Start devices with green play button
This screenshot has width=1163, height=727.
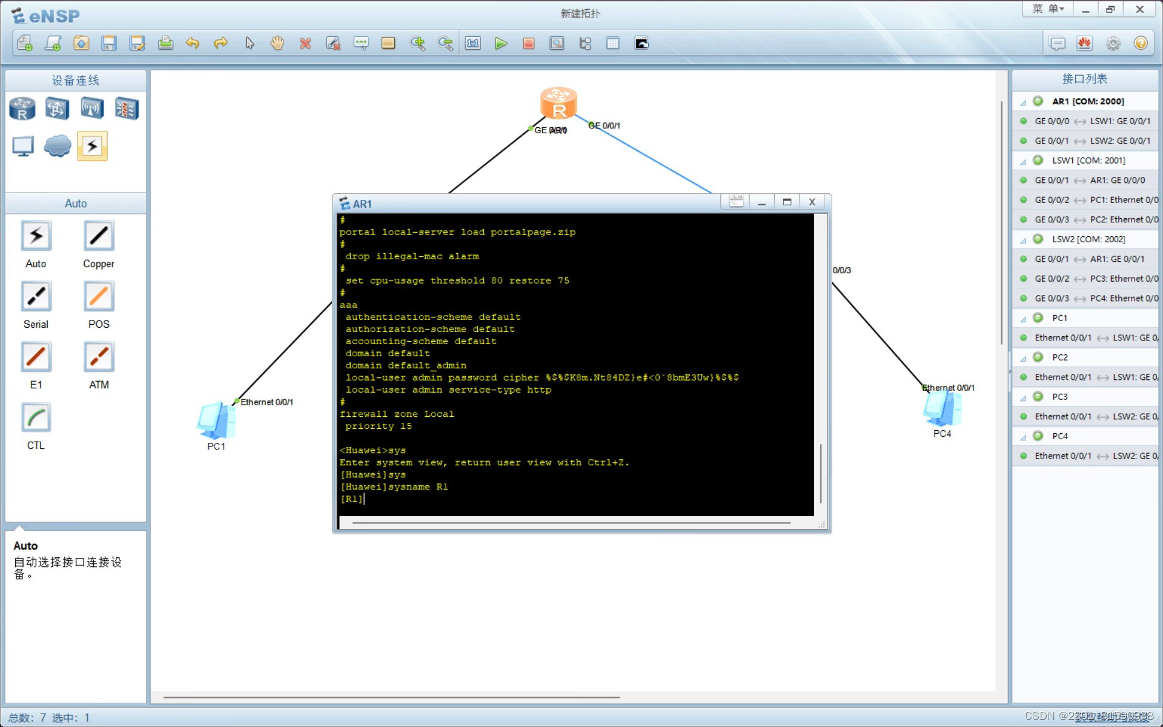[x=500, y=43]
